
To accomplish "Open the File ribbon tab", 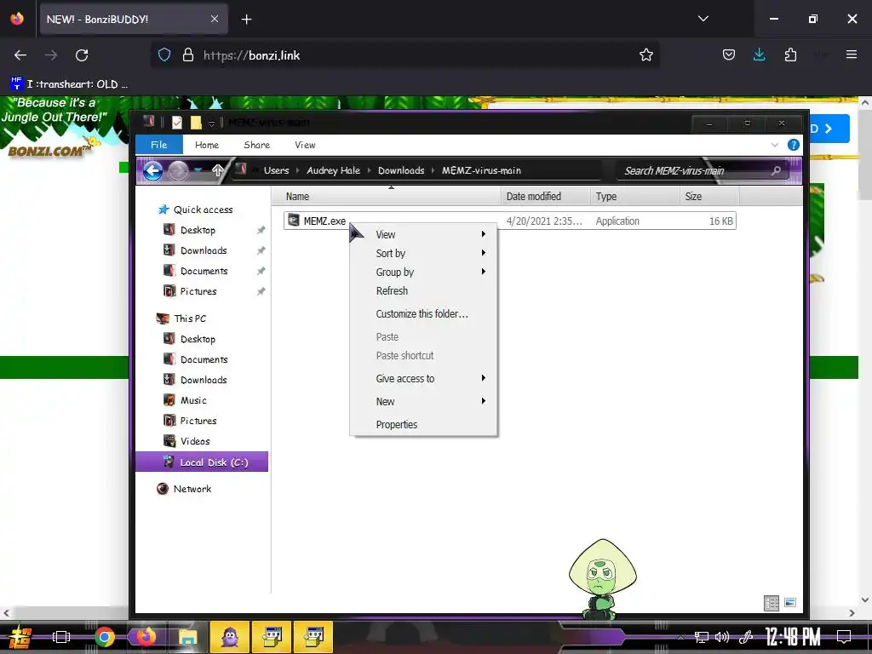I will click(x=159, y=145).
